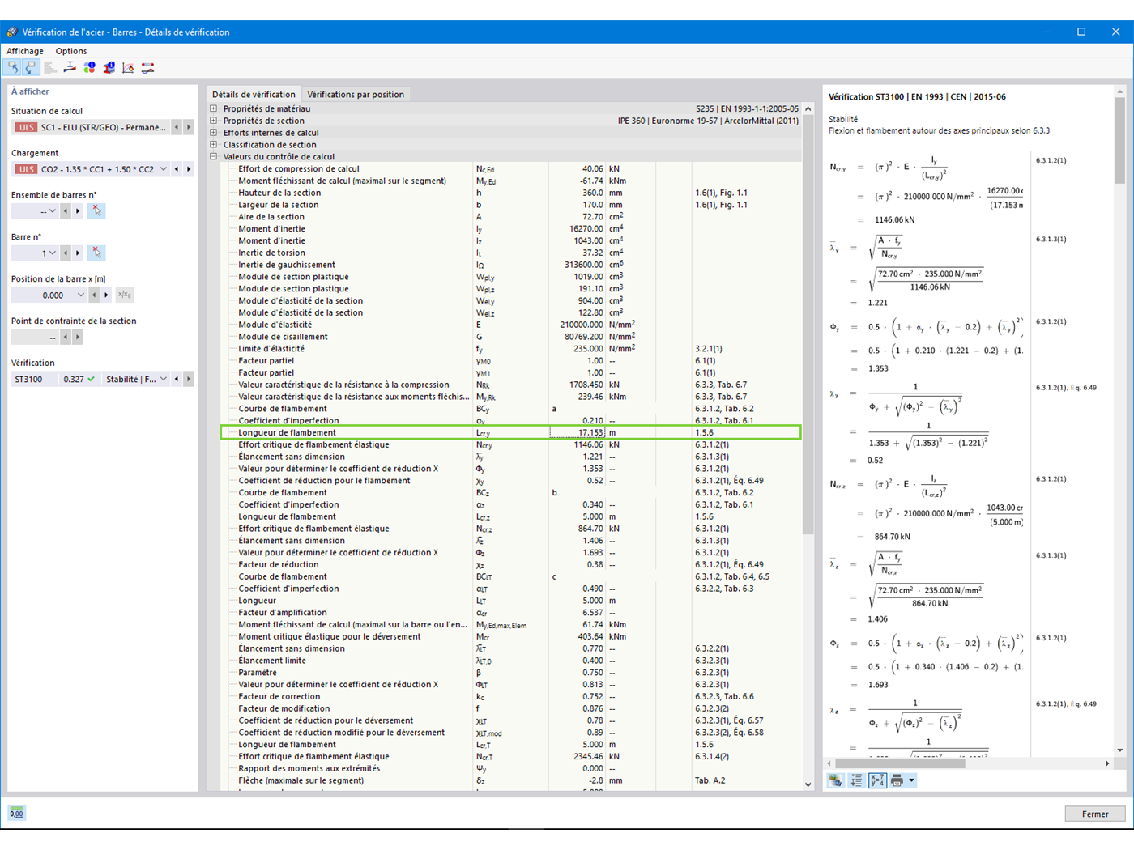
Task: Open the Barre n° dropdown
Action: (53, 253)
